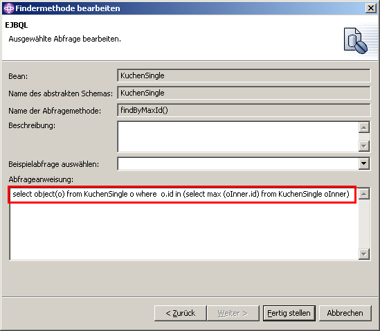Click inside the Beispielabfrage combo box field
The height and width of the screenshot is (331, 380).
point(238,163)
